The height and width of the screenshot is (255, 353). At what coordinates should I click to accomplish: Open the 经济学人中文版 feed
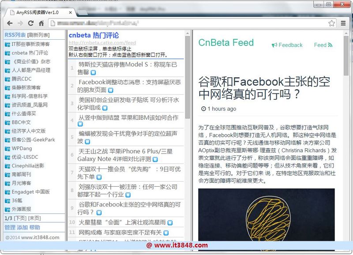(x=29, y=131)
